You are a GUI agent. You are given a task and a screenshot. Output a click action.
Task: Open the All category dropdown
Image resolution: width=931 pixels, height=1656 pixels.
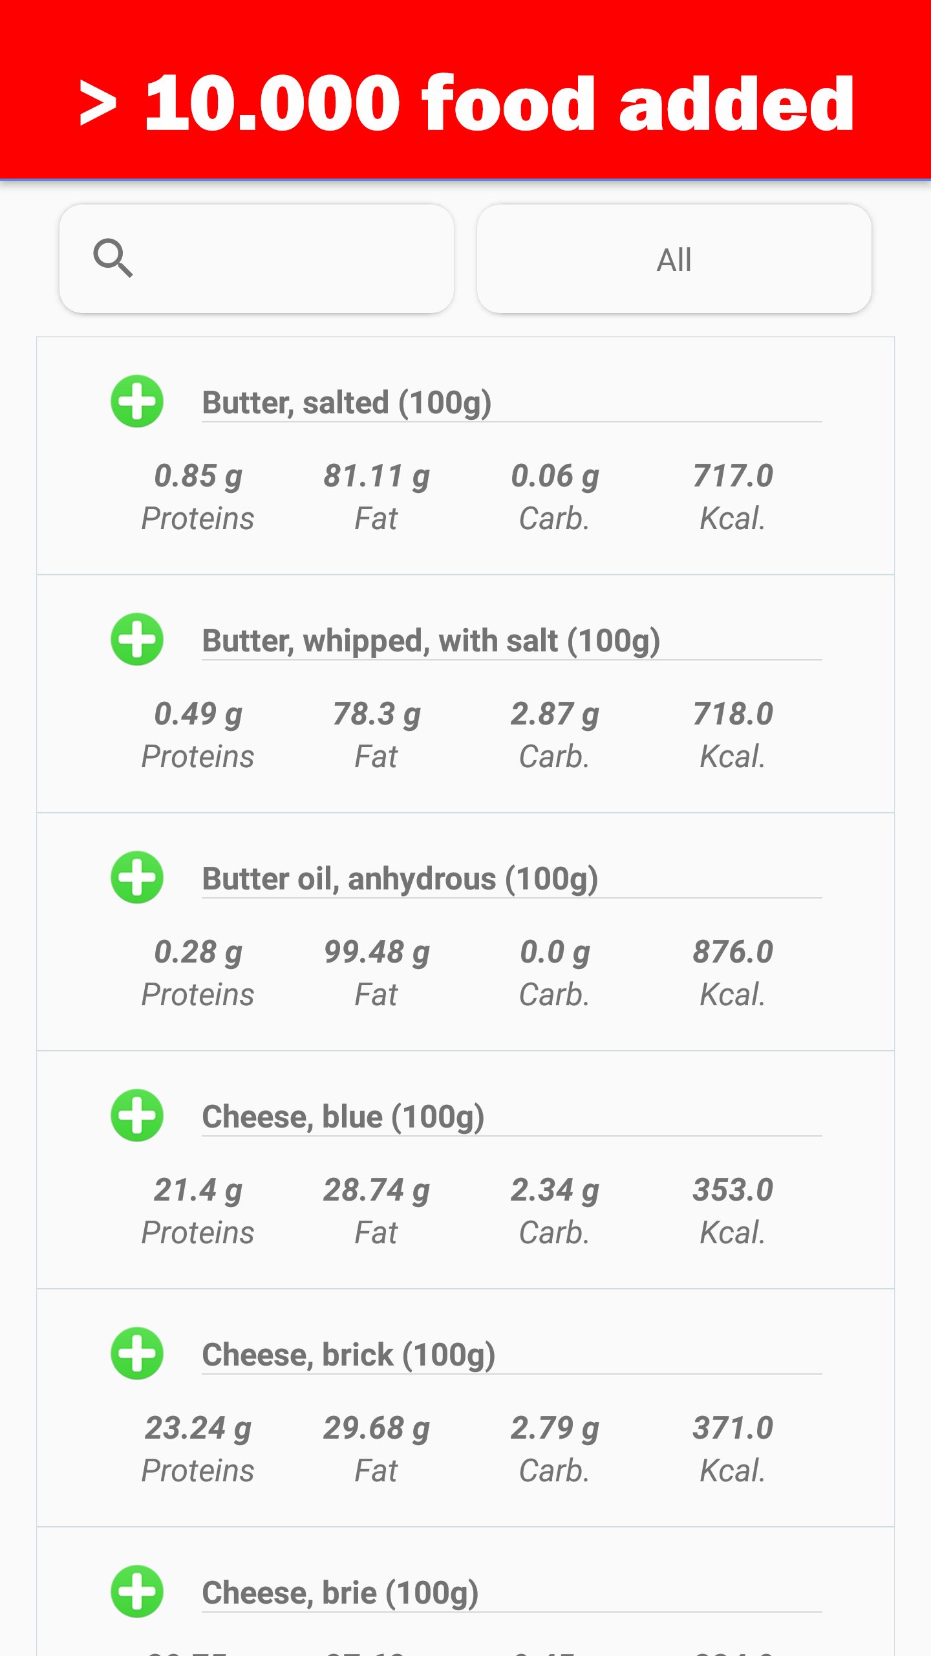674,259
